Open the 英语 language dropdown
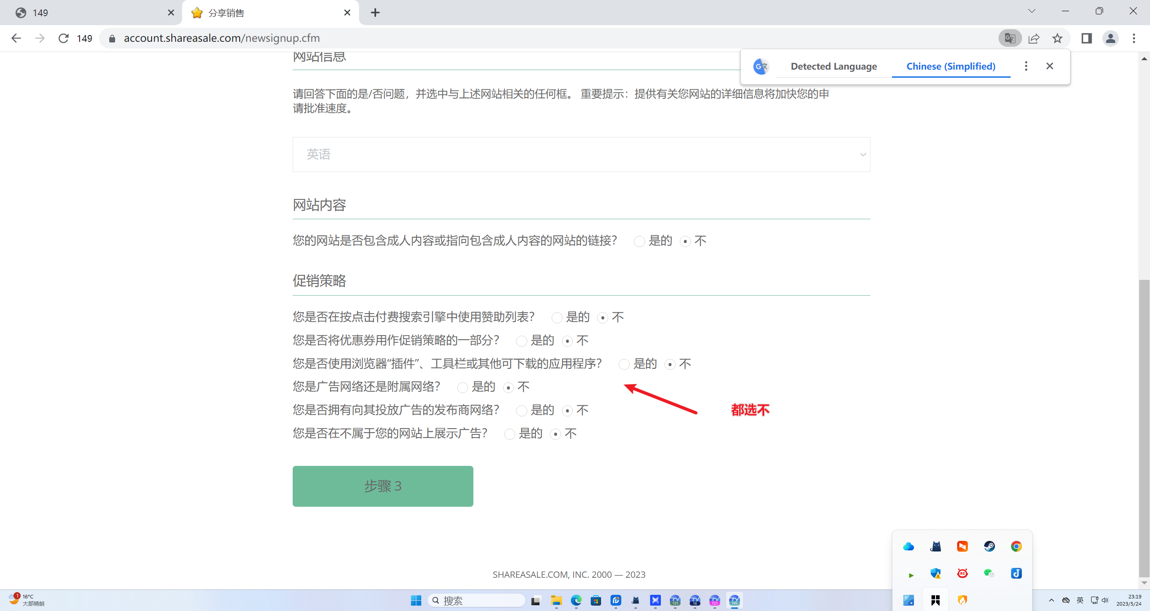This screenshot has height=611, width=1150. [581, 155]
